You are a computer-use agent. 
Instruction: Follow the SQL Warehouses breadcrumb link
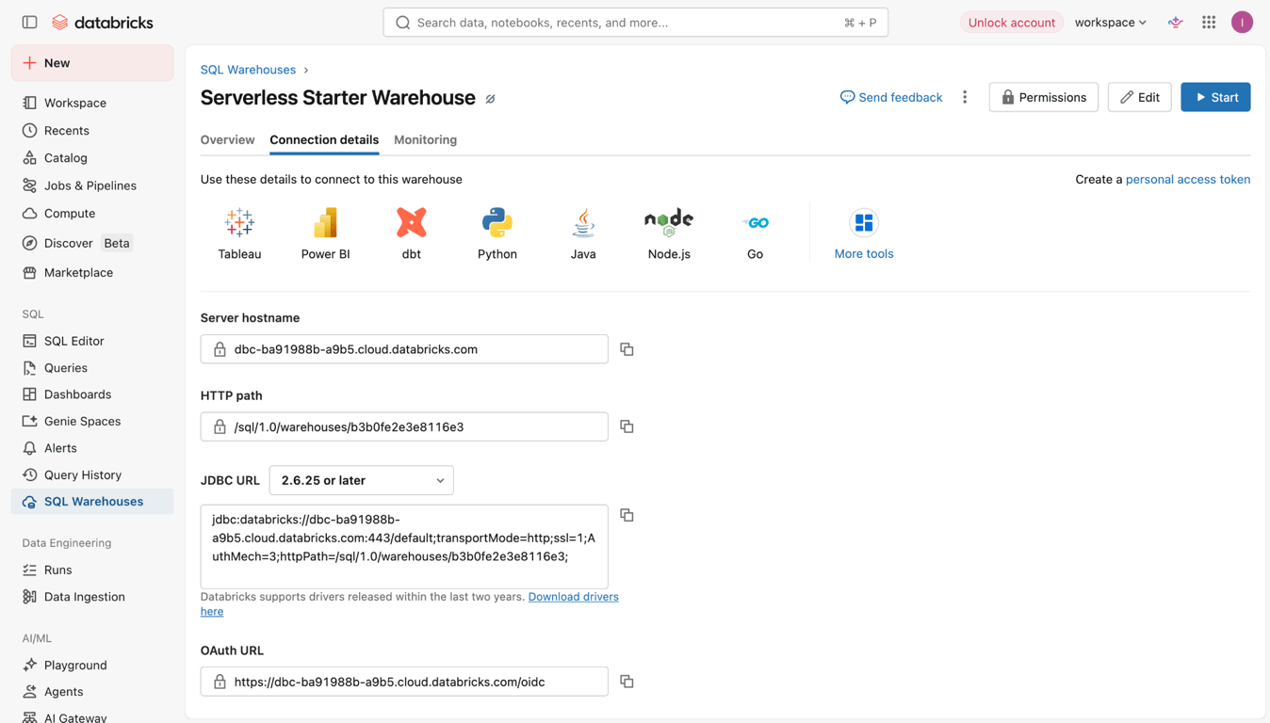pos(248,70)
